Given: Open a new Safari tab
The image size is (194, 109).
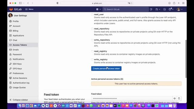Looking at the screenshot, I should 179,3.
